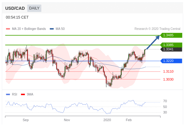Click the Nov axis label
Viewport: 185px width, 126px height.
(67, 120)
